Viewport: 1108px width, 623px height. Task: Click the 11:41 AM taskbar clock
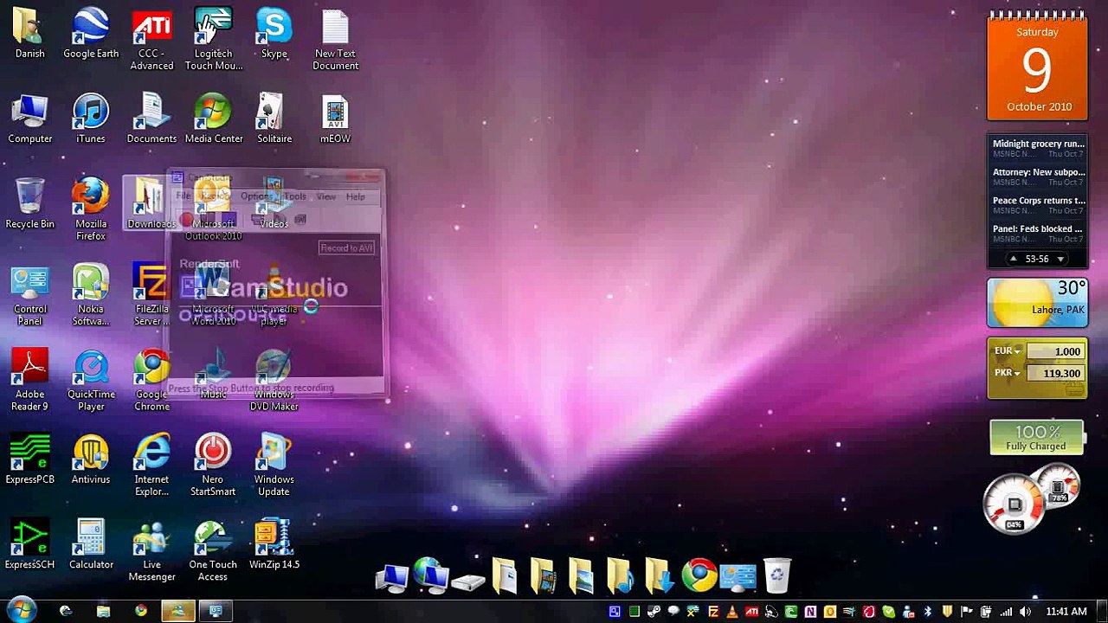pos(1066,612)
